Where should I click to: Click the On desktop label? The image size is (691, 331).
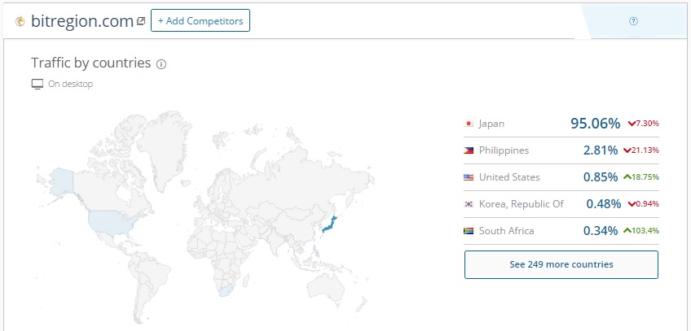(71, 84)
